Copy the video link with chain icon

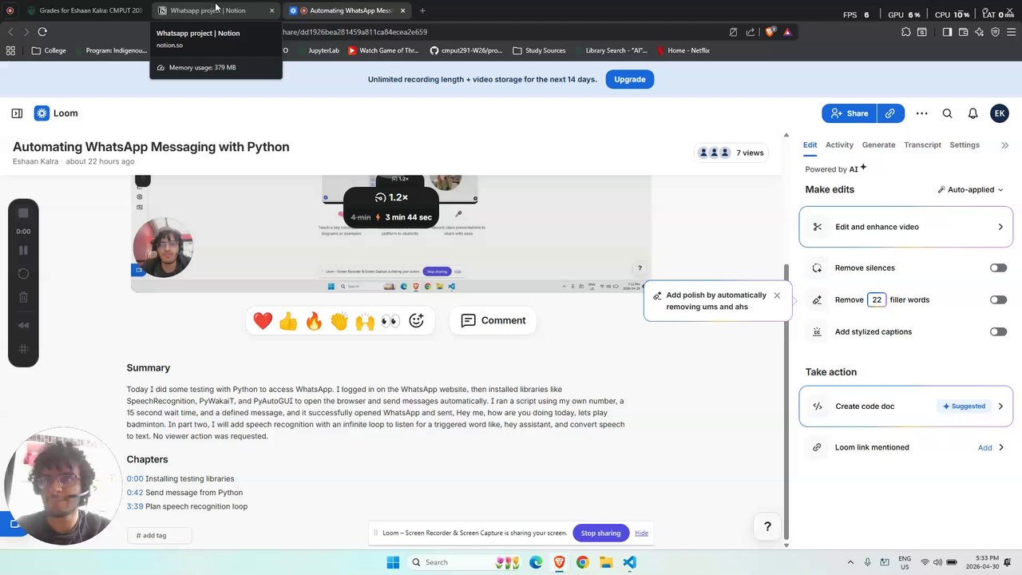point(890,113)
